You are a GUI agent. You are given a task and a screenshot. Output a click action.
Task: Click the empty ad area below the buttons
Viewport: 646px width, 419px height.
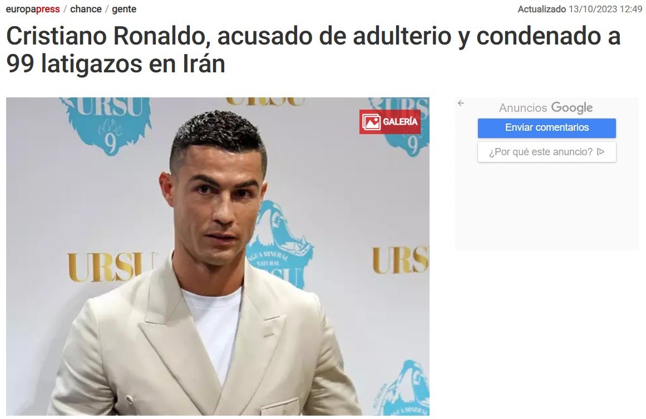click(547, 206)
